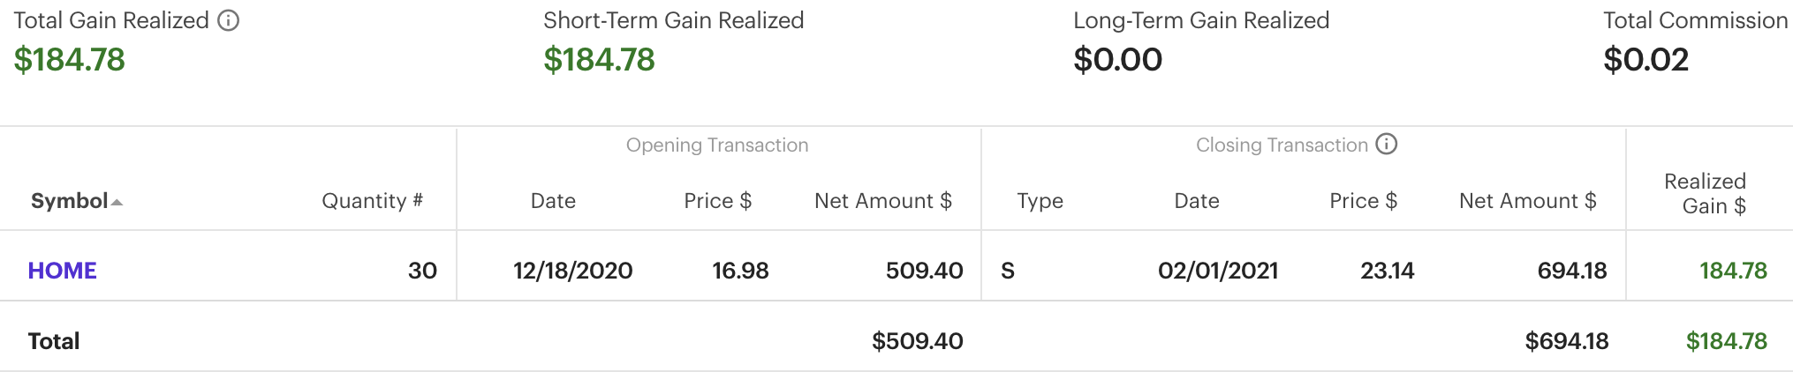
Task: Open the HOME symbol link
Action: click(x=62, y=271)
